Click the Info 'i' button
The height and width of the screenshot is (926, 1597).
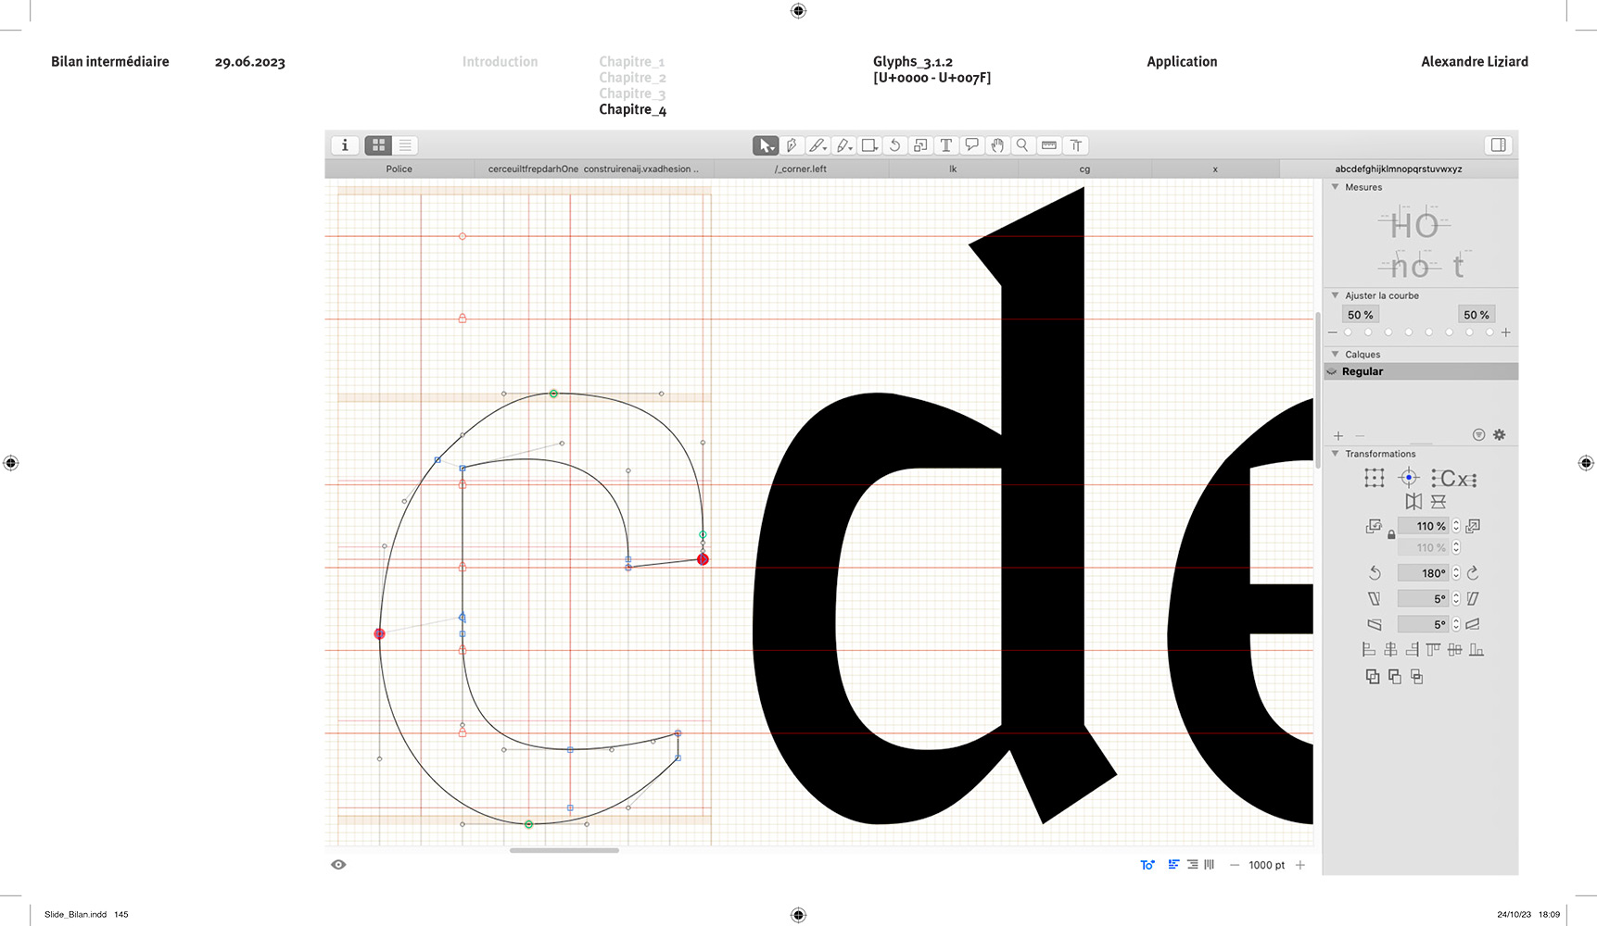345,145
